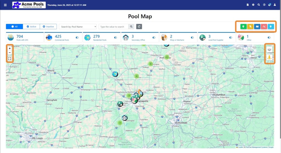Zoom out on the map
Screen dimensions: 281x153
[x=10, y=52]
